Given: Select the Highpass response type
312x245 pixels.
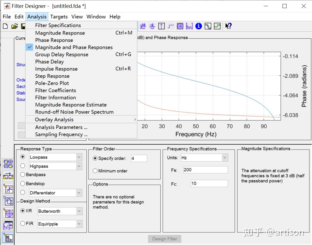Looking at the screenshot, I should [23, 166].
